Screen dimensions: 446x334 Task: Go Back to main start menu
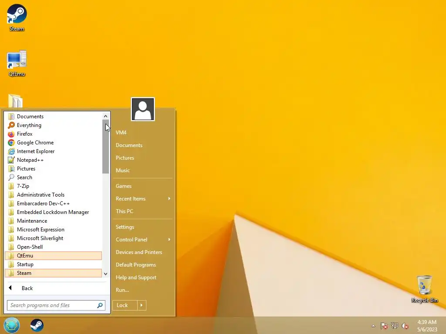[x=57, y=288]
